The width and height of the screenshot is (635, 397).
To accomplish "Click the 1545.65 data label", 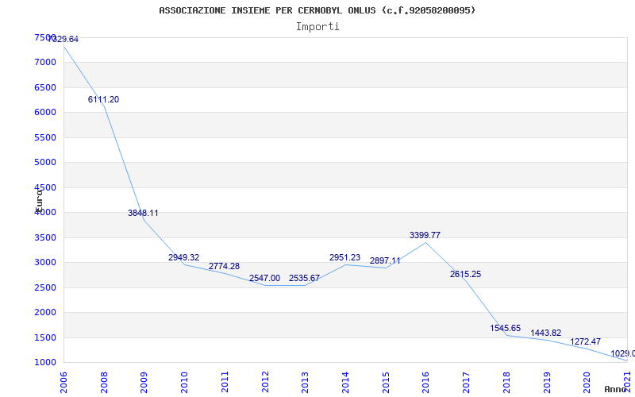I will coord(506,328).
